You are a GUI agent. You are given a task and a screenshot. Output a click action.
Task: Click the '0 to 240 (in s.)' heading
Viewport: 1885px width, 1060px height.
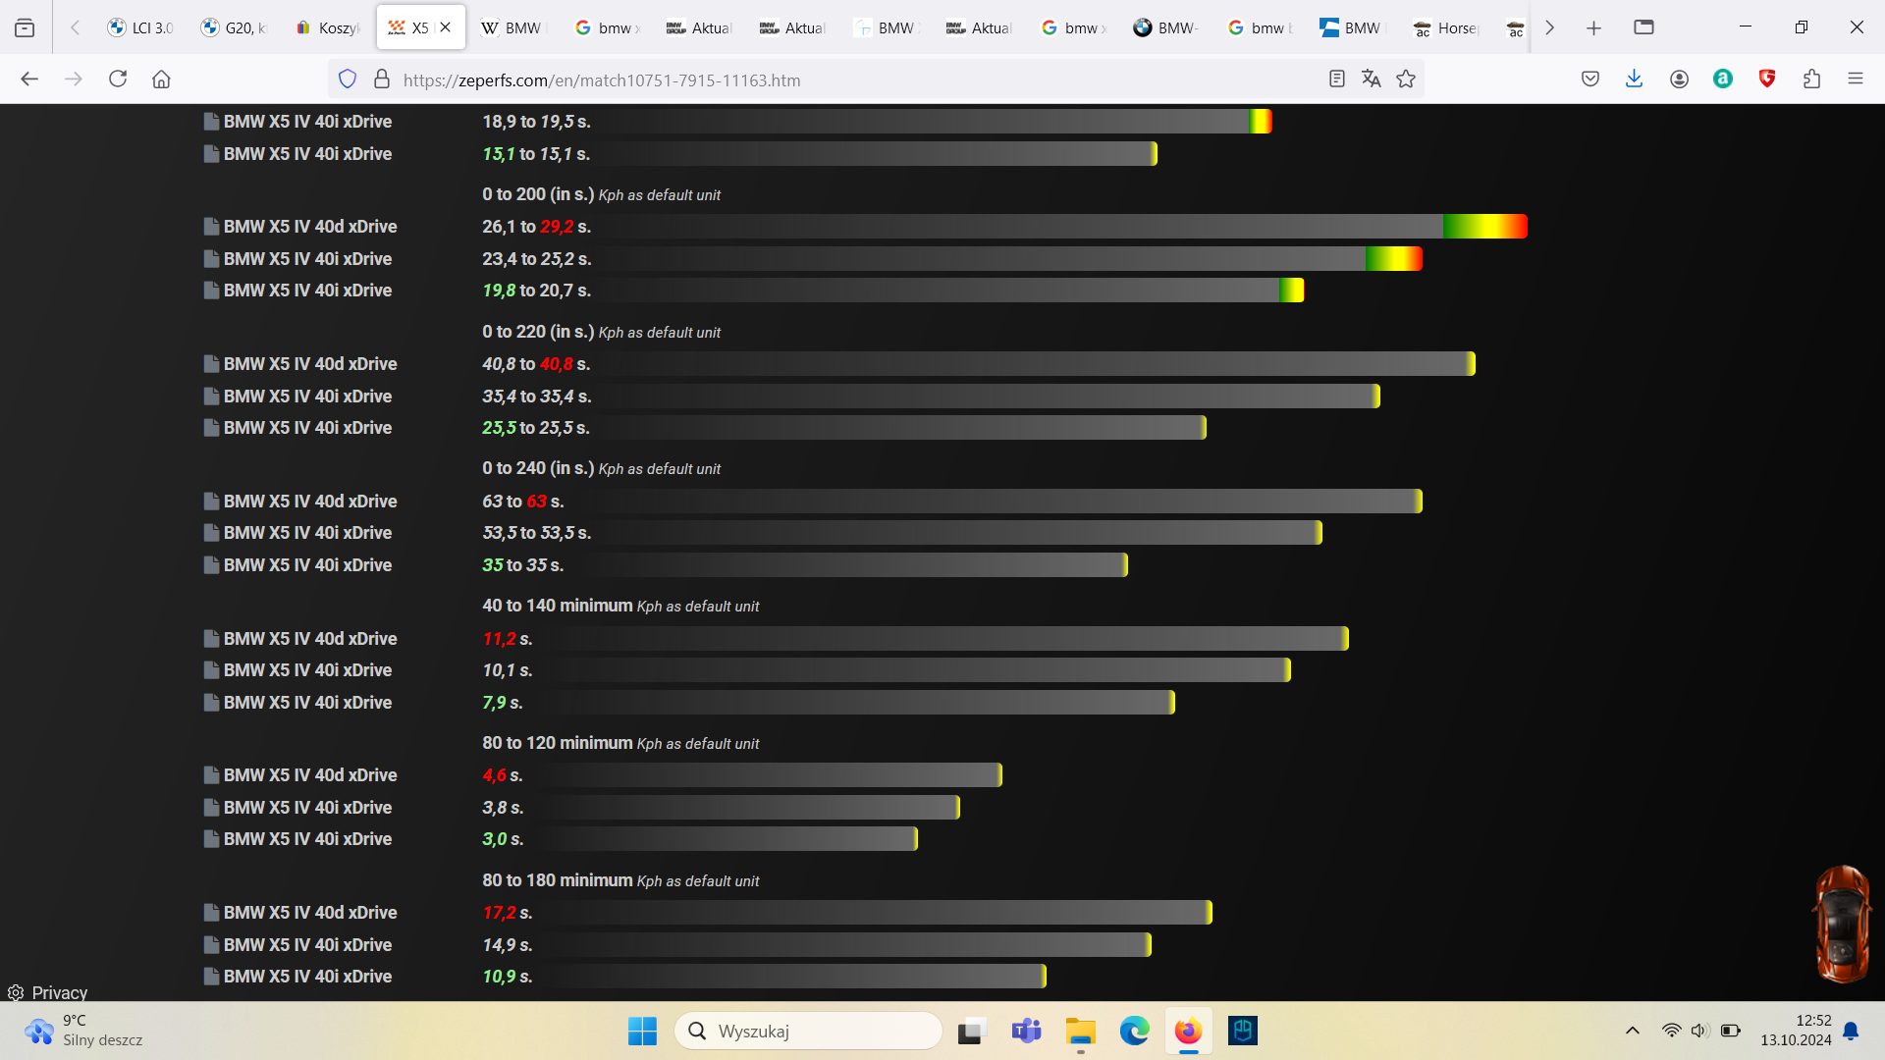(x=538, y=468)
